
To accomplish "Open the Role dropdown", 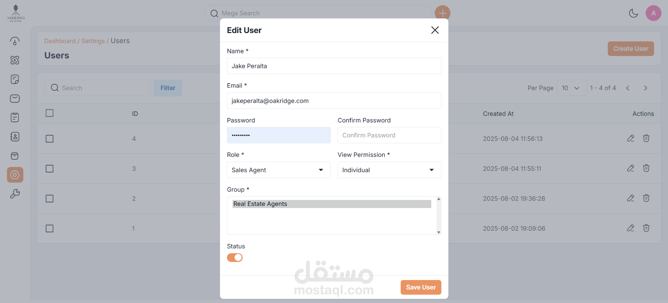I will 278,170.
